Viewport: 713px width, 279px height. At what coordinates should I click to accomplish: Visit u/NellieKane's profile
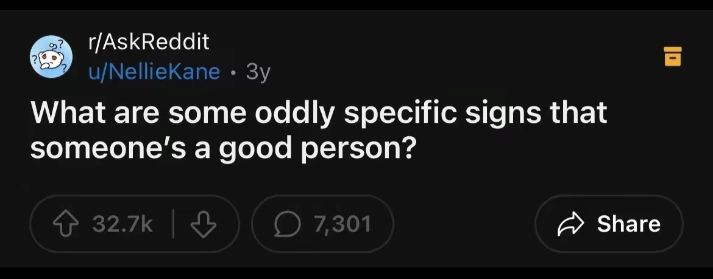(x=154, y=72)
